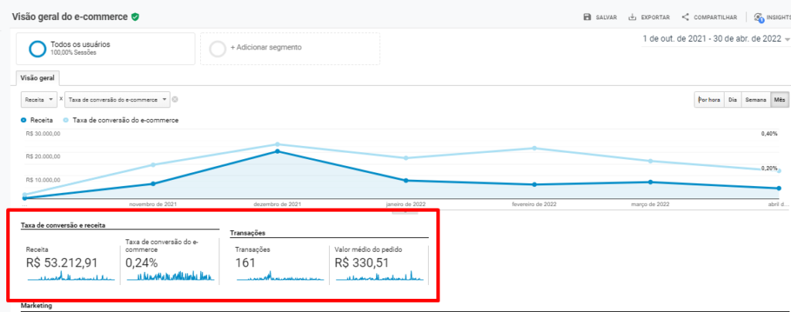Image resolution: width=791 pixels, height=312 pixels.
Task: Click the Todos os usuários segment circle
Action: (x=37, y=49)
